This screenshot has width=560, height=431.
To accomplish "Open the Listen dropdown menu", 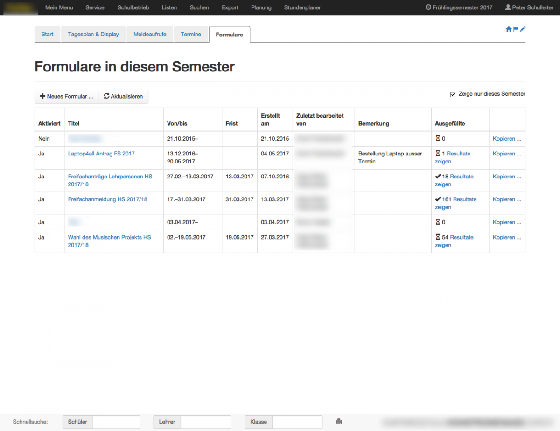I will 169,7.
